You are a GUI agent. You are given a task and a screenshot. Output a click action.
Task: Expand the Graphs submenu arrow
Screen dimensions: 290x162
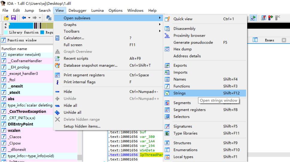(x=160, y=24)
